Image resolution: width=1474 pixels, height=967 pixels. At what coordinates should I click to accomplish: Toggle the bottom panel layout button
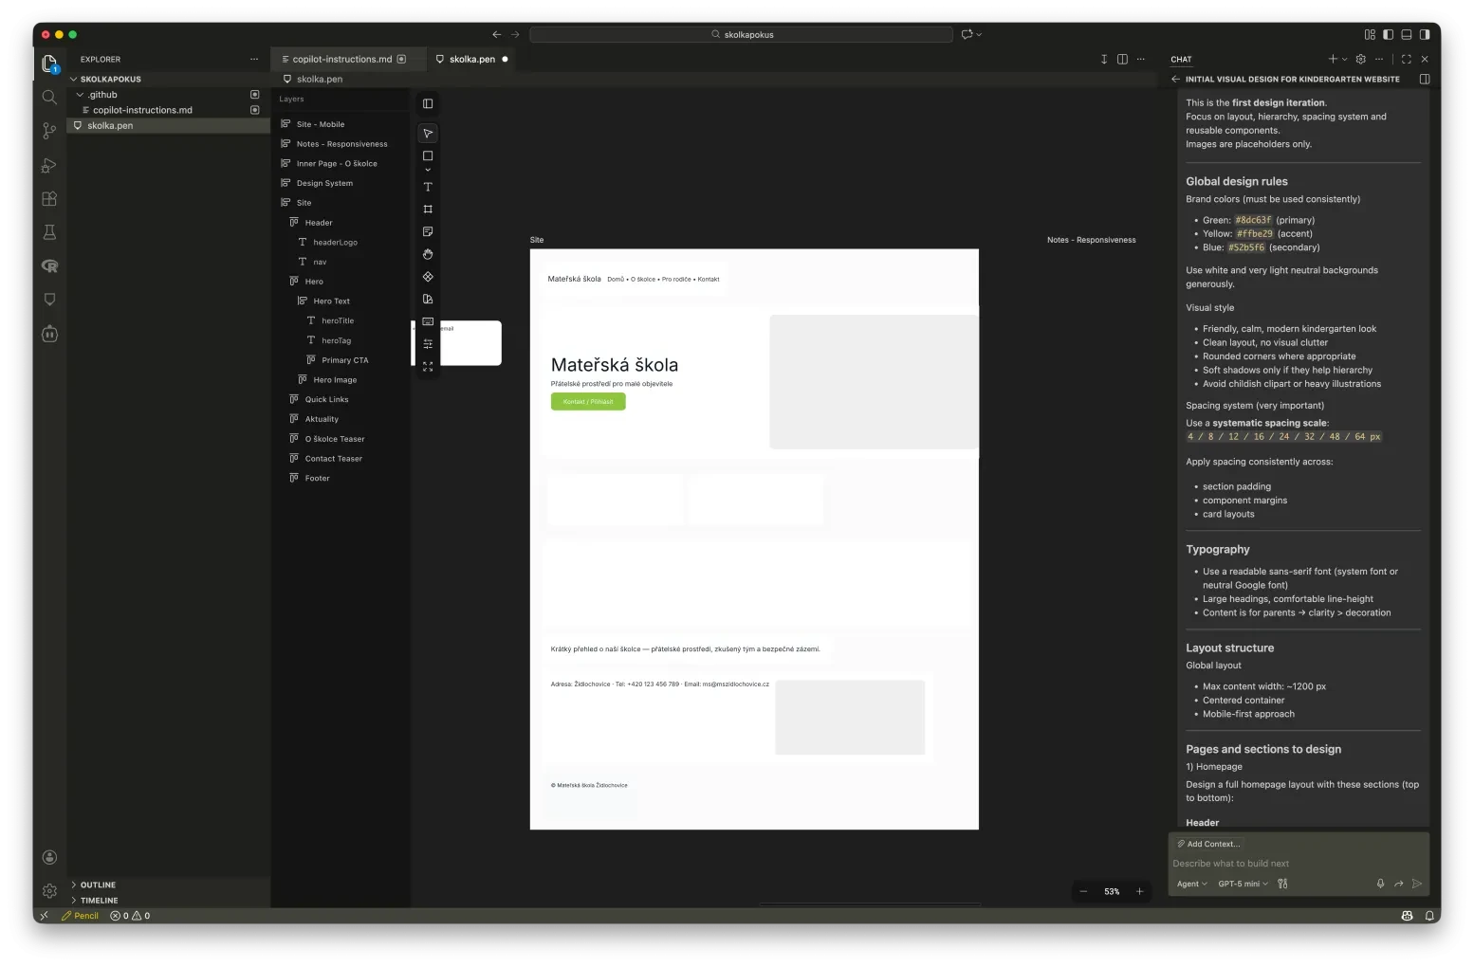tap(1406, 34)
